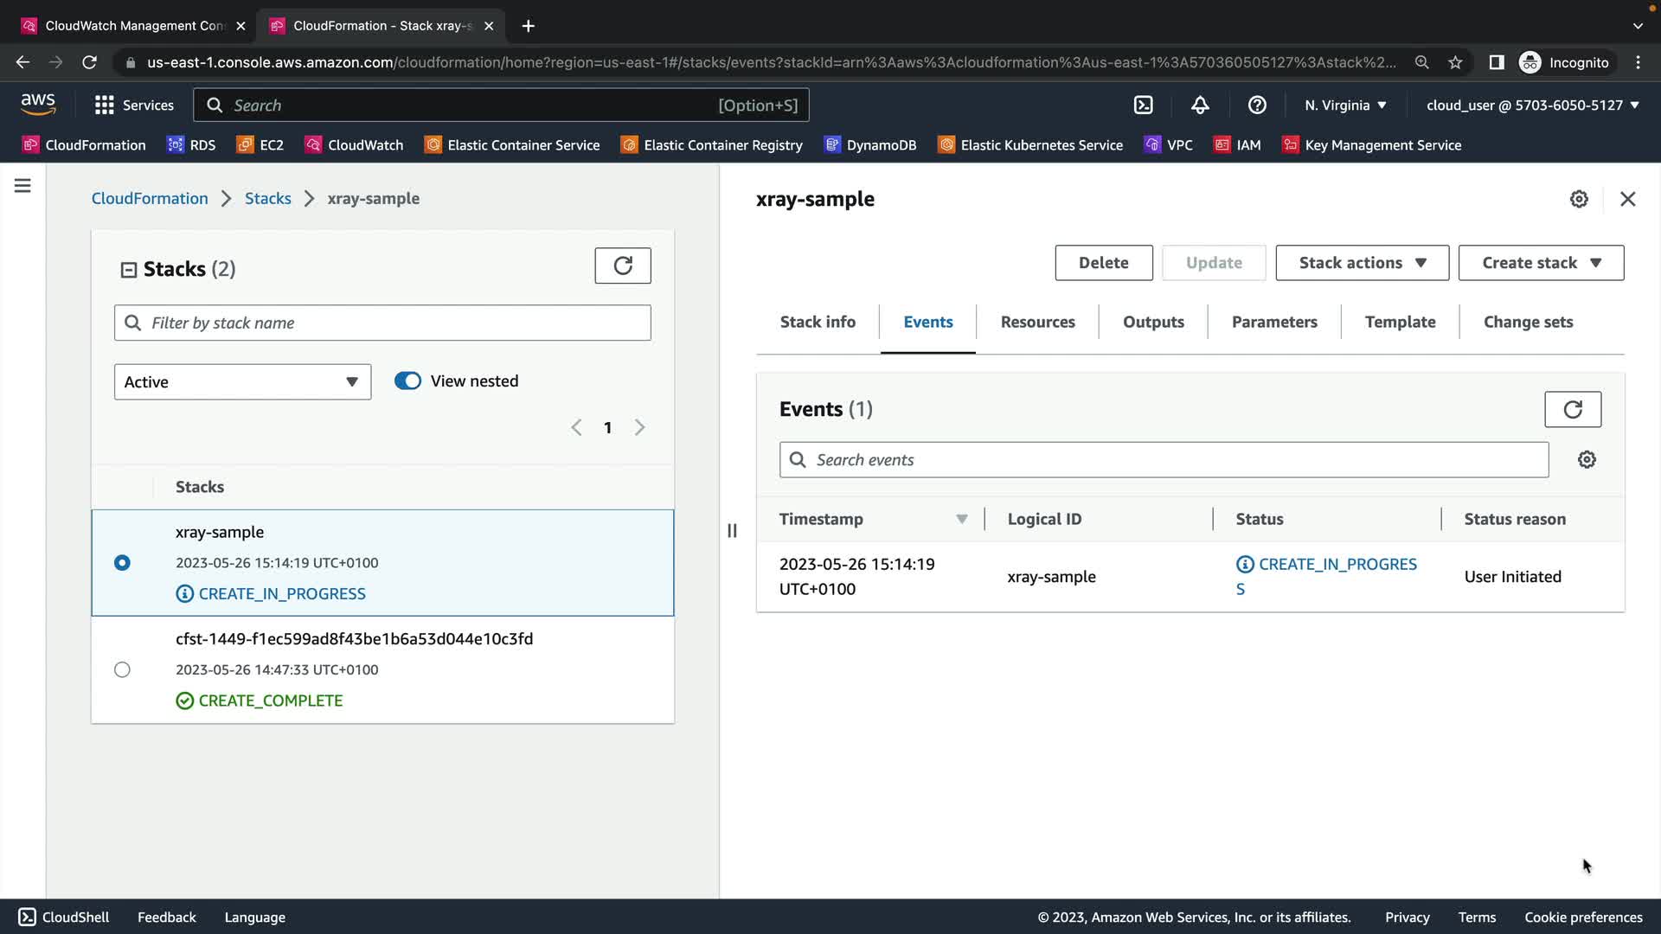Switch to the Resources tab

(1037, 322)
